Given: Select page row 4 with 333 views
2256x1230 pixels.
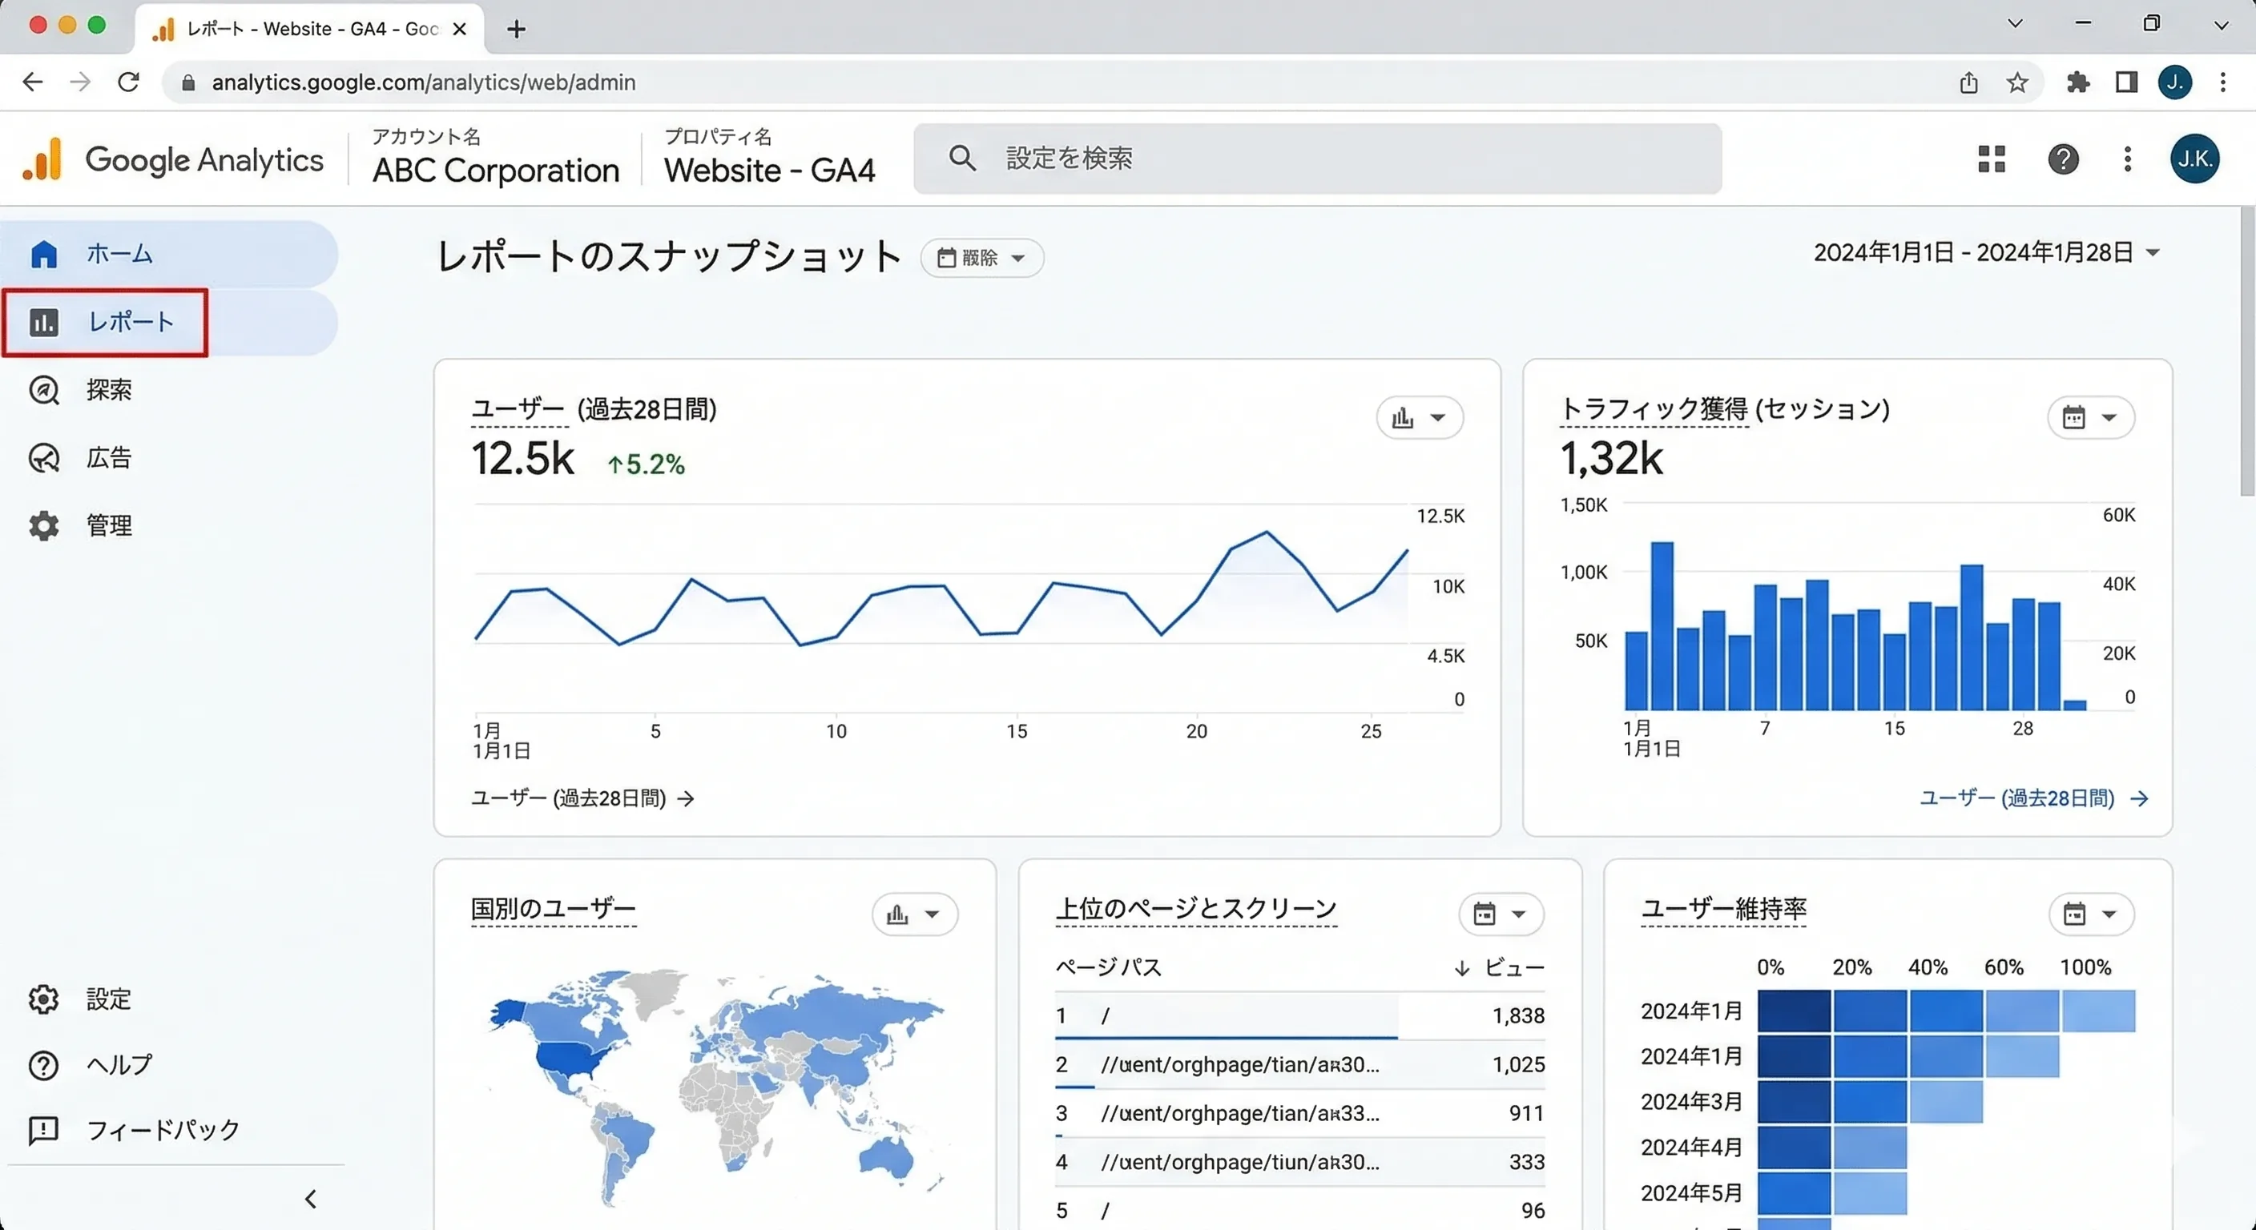Looking at the screenshot, I should 1299,1163.
